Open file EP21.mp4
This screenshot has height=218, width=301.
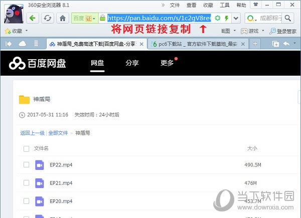click(61, 183)
